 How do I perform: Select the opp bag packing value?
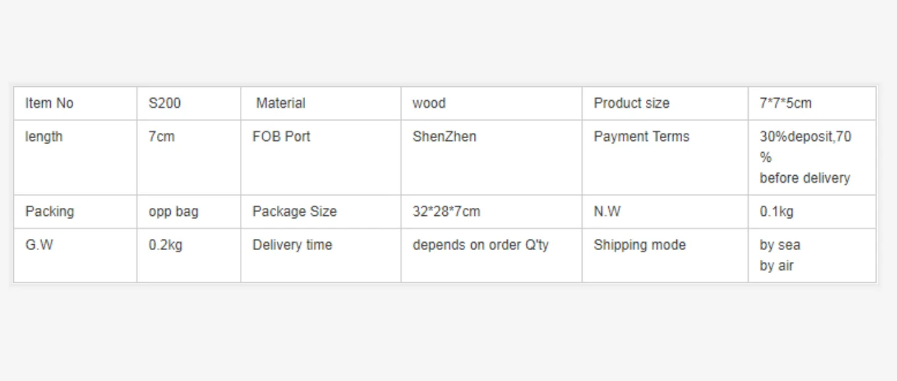(173, 212)
